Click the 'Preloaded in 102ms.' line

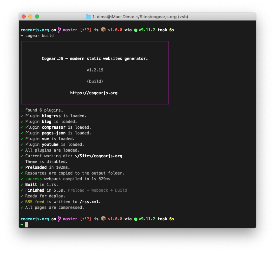[x=48, y=167]
